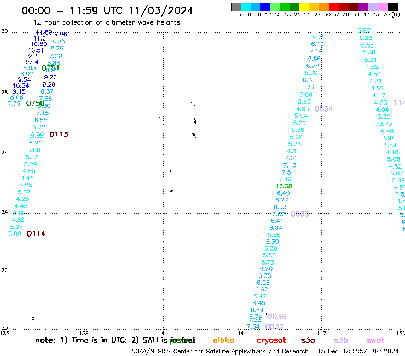Select the wave height value 6.62
This screenshot has height=356, width=405.
pyautogui.click(x=262, y=289)
